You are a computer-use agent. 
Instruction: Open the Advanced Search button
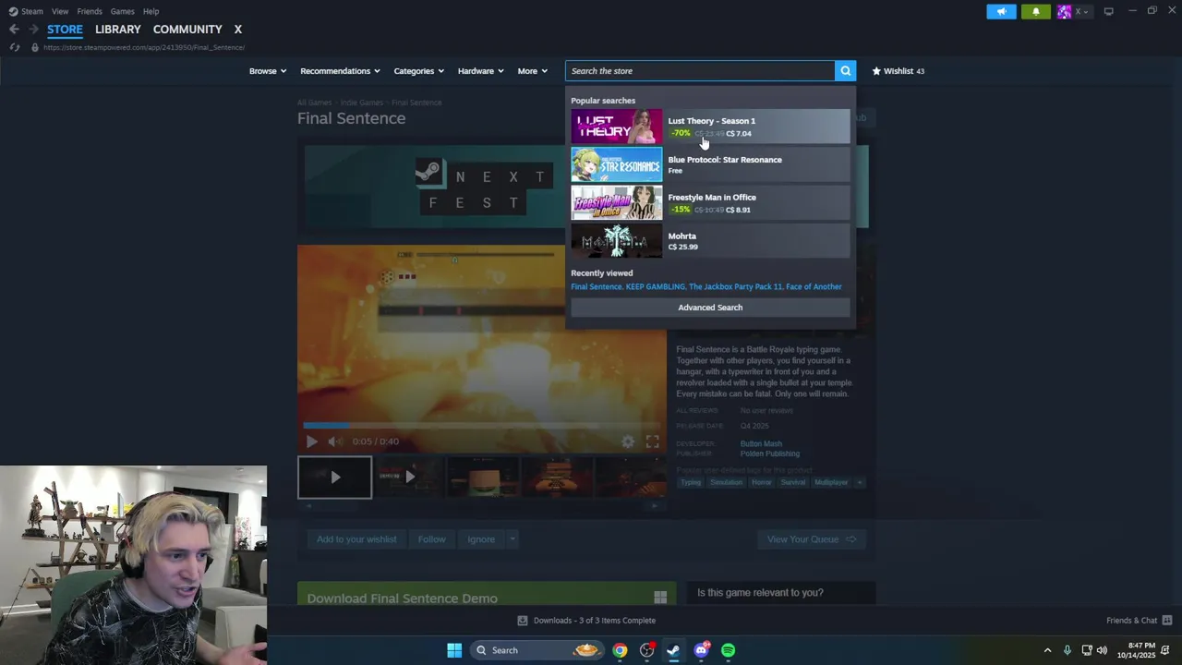[710, 308]
